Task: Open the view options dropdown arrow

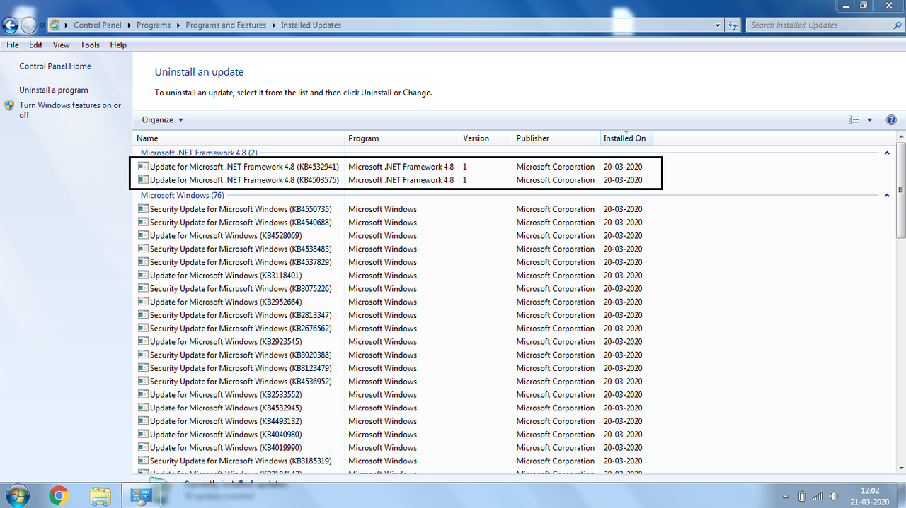Action: pyautogui.click(x=870, y=120)
